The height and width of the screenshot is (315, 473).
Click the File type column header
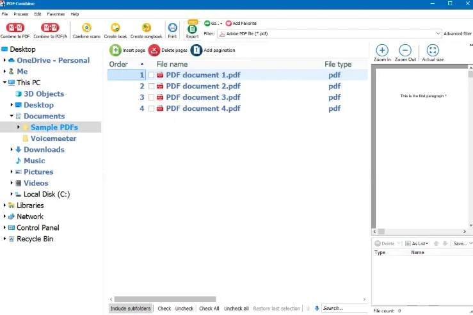pos(338,64)
